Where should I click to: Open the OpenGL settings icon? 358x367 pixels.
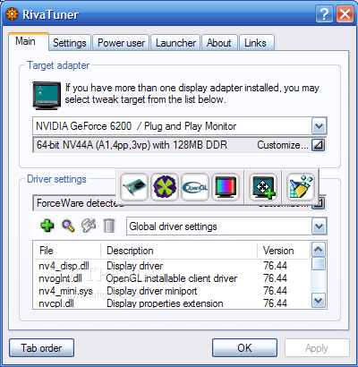195,187
